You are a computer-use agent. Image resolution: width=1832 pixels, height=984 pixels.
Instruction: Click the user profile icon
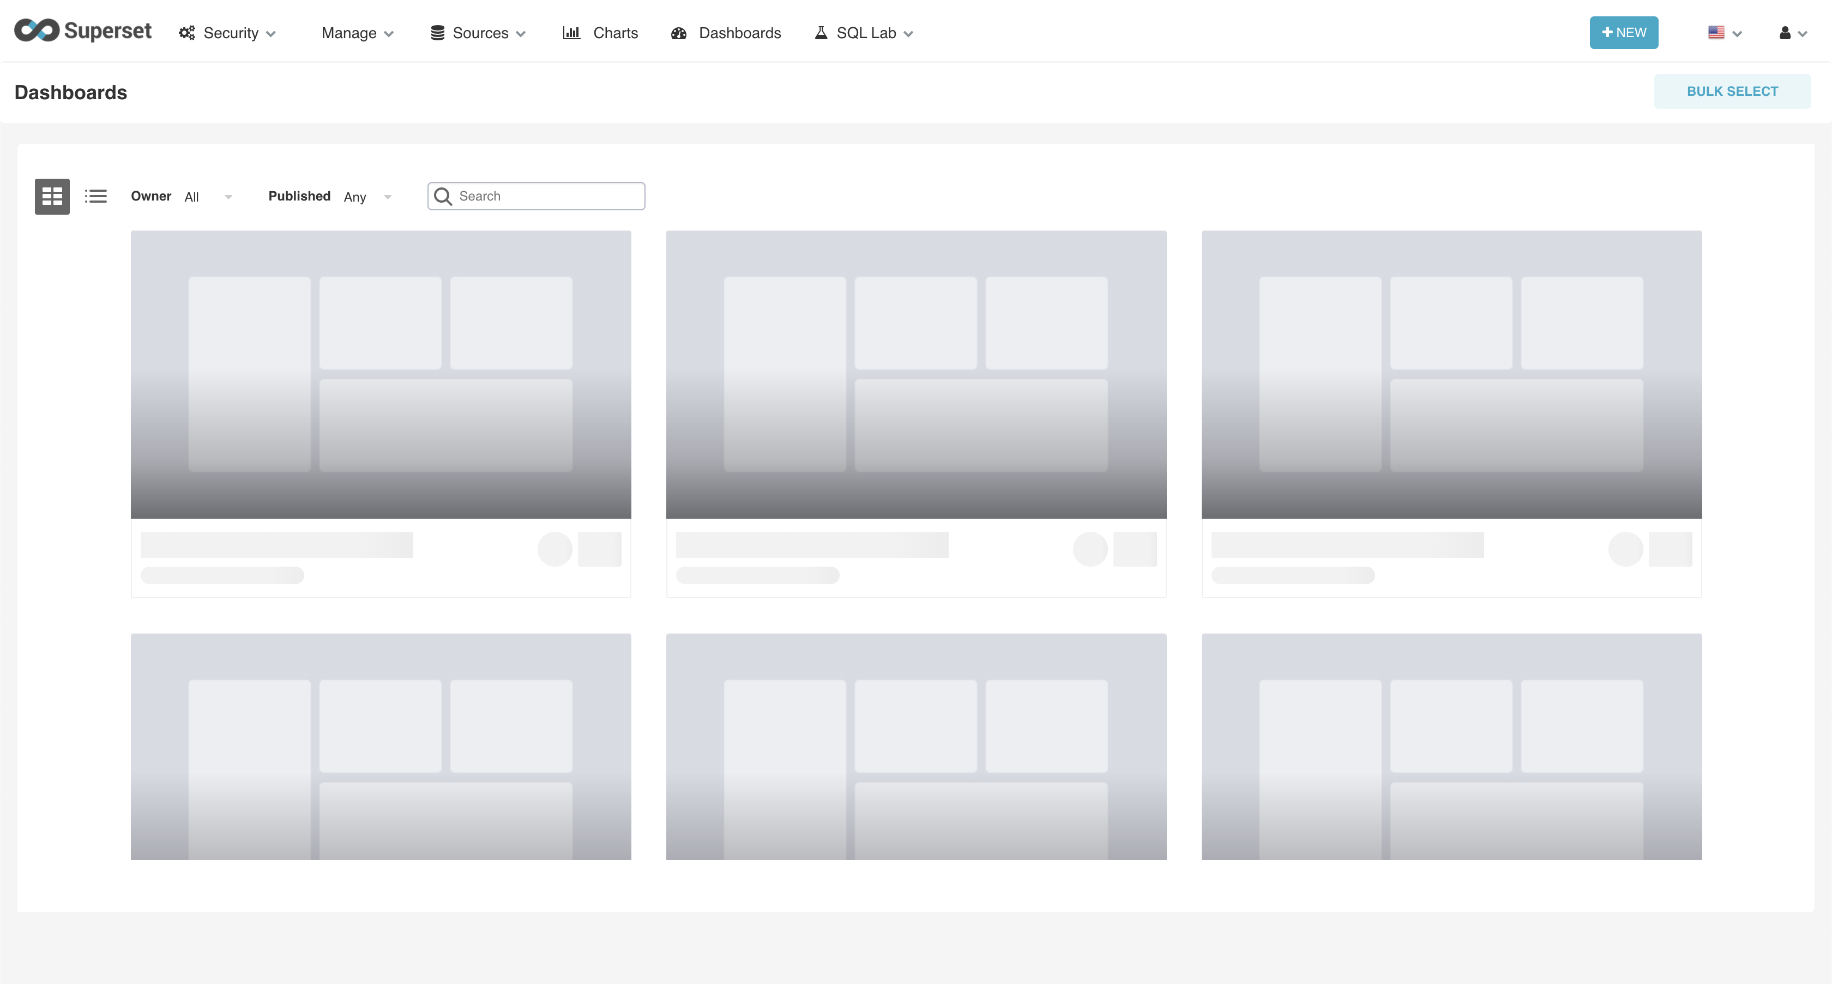(x=1785, y=33)
